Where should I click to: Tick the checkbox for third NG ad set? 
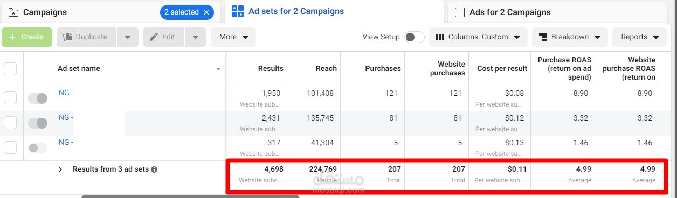(x=10, y=147)
